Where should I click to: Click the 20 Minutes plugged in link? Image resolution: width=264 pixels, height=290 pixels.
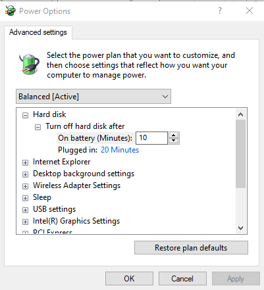[120, 150]
